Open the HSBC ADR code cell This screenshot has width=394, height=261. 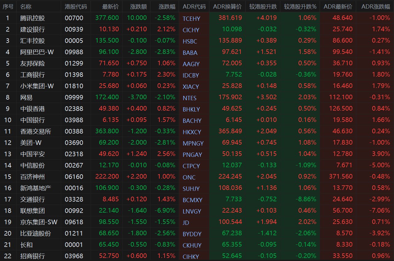190,41
